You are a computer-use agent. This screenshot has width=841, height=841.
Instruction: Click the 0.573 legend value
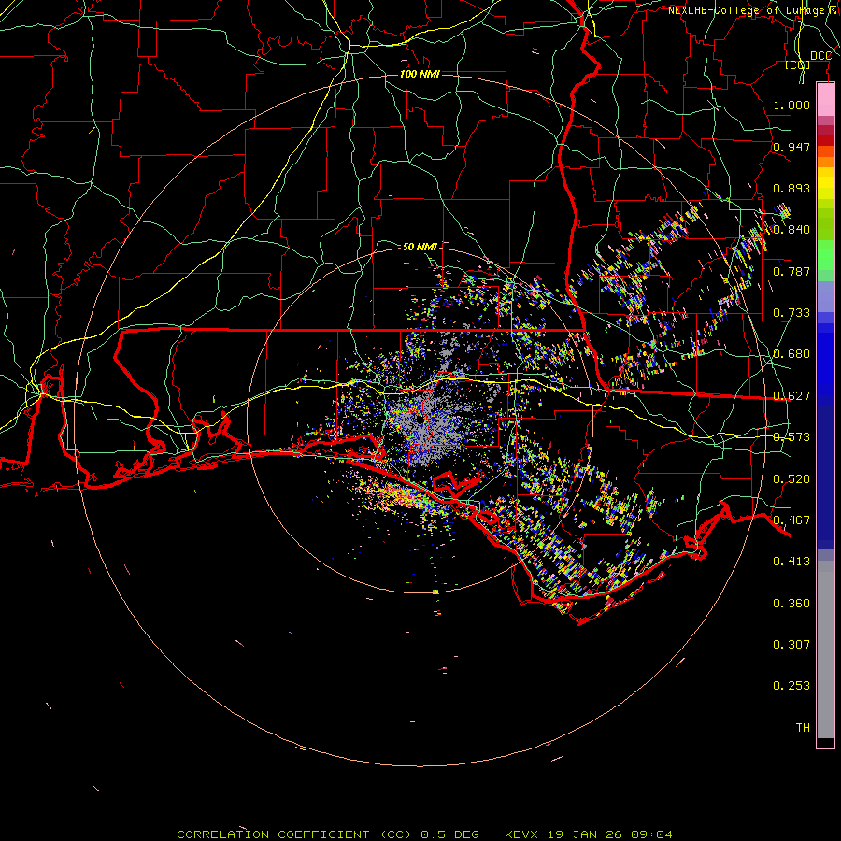point(791,437)
